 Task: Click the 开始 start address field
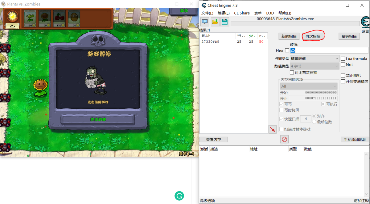click(313, 93)
